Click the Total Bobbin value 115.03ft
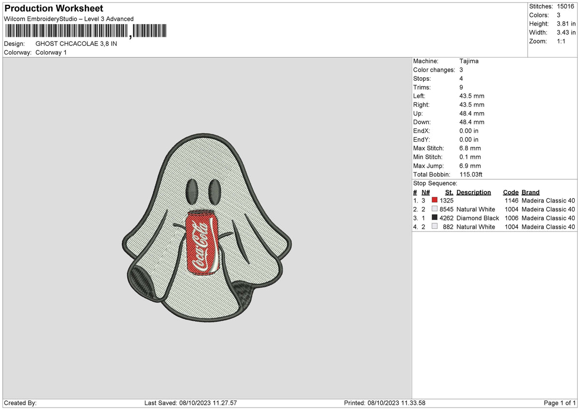Screen dimensions: 580x410 (x=471, y=175)
